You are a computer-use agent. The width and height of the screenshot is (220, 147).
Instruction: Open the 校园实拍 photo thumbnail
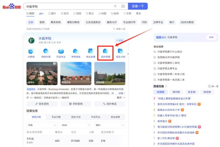76,73
